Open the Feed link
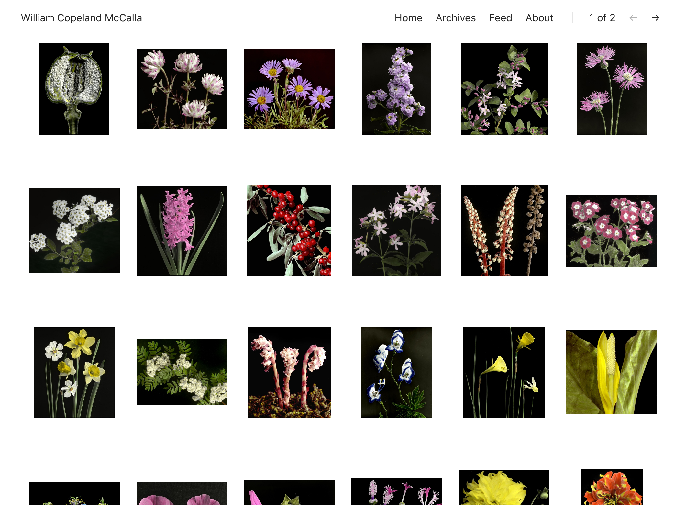 pyautogui.click(x=500, y=18)
